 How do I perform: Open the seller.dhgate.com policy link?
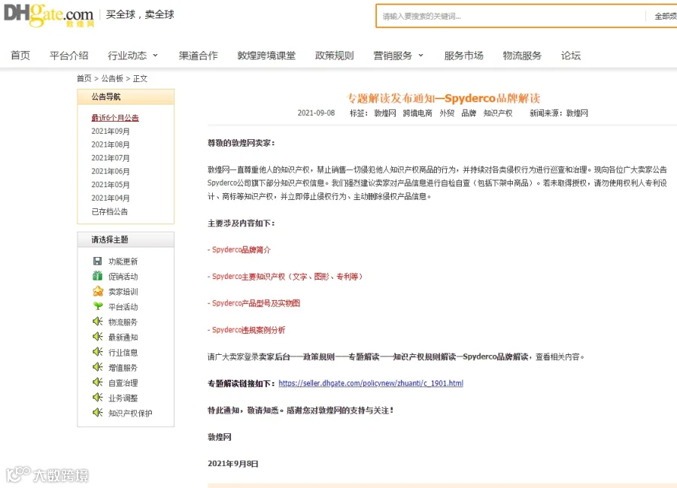(x=371, y=383)
